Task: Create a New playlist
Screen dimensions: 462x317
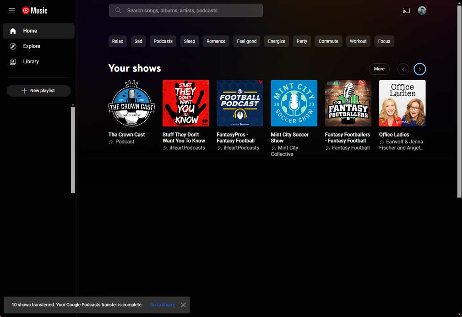Action: point(38,91)
